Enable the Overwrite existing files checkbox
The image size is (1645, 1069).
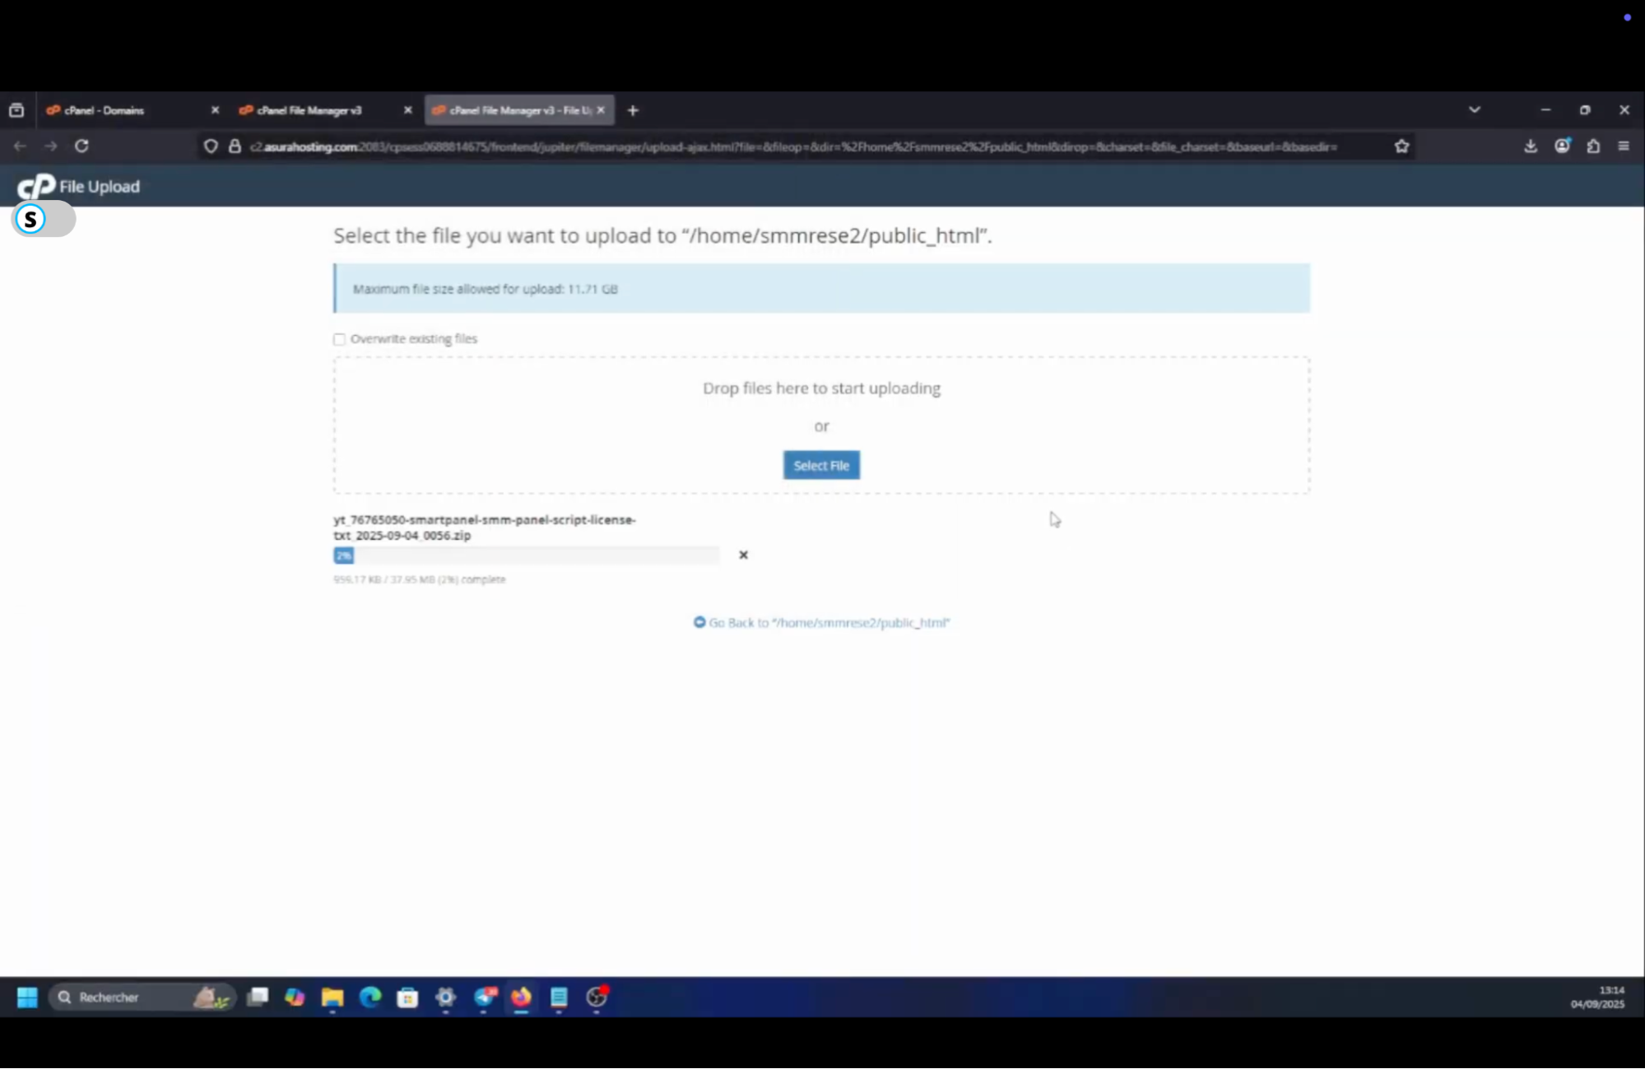339,339
